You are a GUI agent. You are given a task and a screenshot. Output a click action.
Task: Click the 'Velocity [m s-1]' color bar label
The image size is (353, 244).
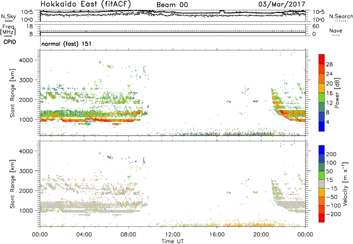[x=345, y=184]
